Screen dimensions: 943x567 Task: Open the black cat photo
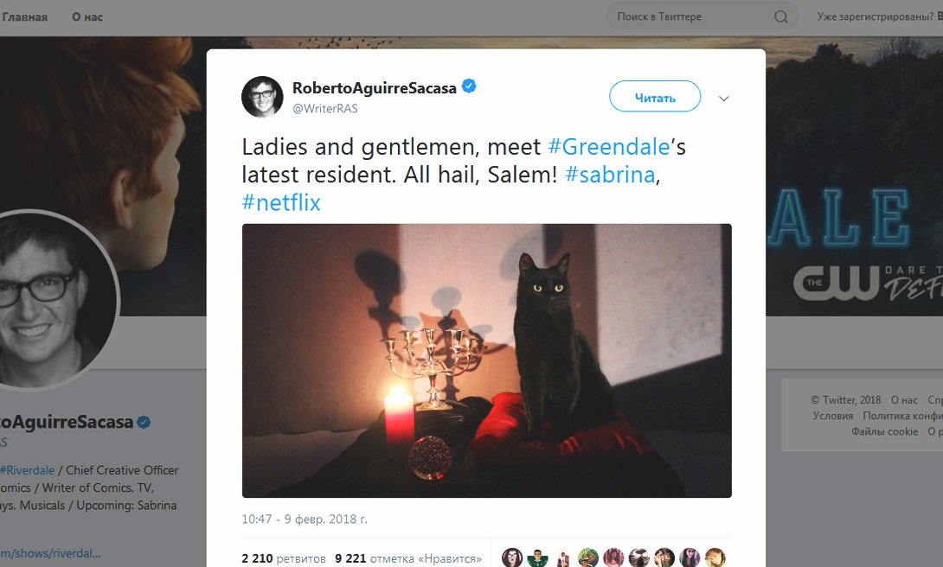(486, 360)
